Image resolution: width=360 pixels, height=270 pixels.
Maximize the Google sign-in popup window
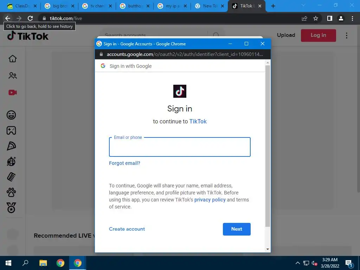pyautogui.click(x=246, y=44)
